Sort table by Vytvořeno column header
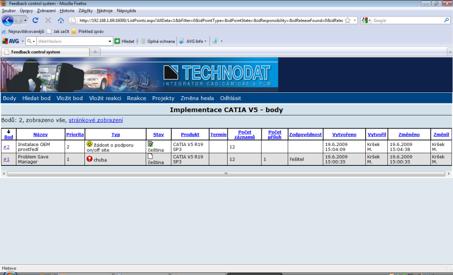 click(344, 135)
